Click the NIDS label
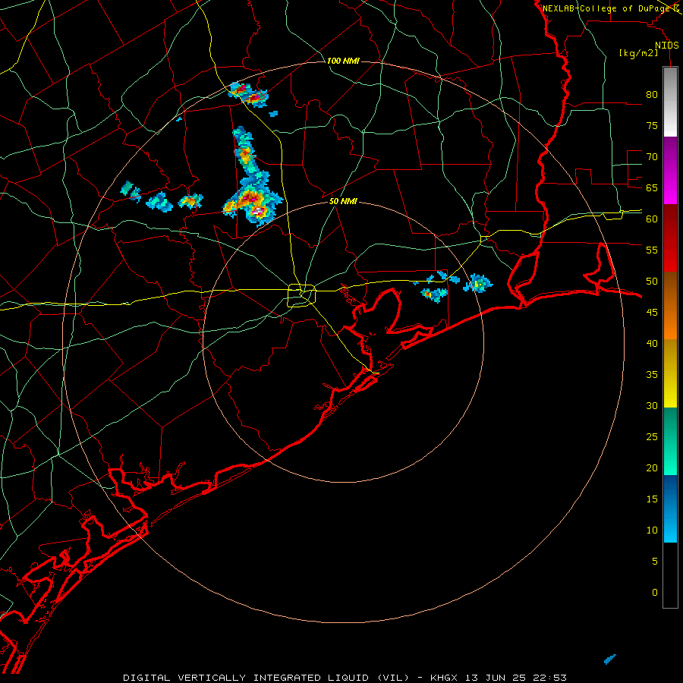 pyautogui.click(x=666, y=46)
